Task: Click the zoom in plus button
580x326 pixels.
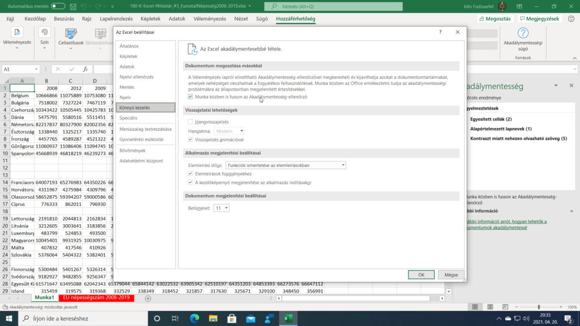Action: 561,307
